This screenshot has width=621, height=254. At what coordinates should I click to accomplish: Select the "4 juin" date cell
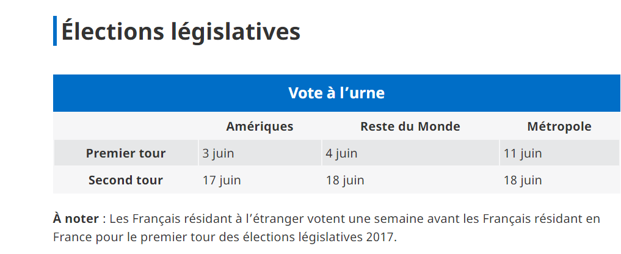(x=341, y=153)
